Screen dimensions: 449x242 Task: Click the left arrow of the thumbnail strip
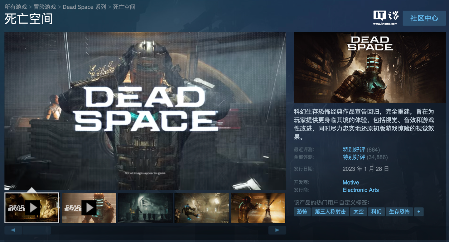(x=13, y=230)
